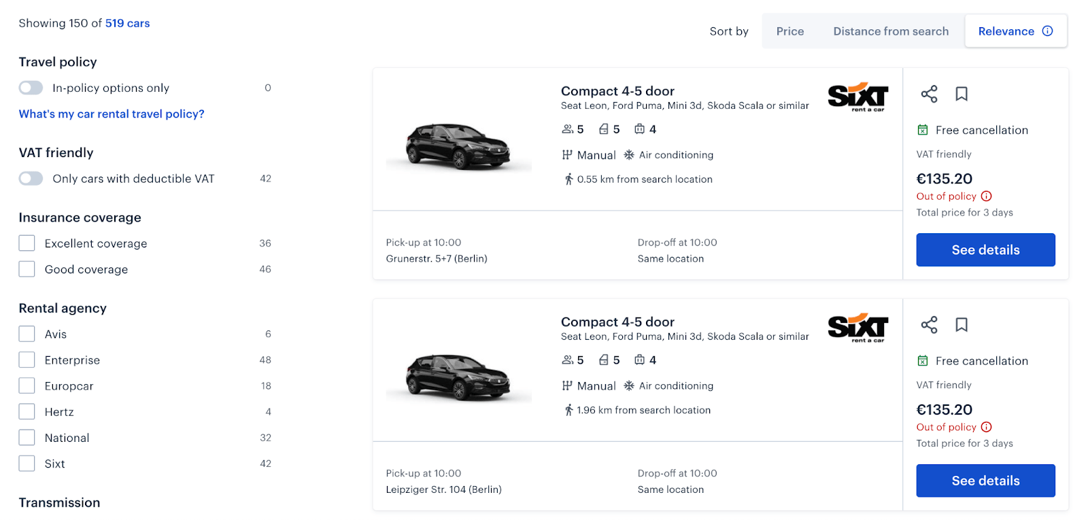Click the 519 cars link
This screenshot has width=1088, height=520.
pos(127,22)
